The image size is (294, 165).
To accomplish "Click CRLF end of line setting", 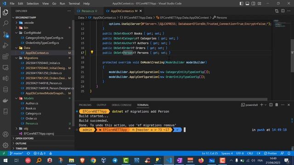I will point(250,153).
